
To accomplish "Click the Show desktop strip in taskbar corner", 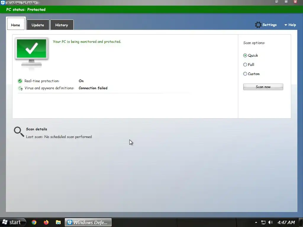I will pos(301,222).
